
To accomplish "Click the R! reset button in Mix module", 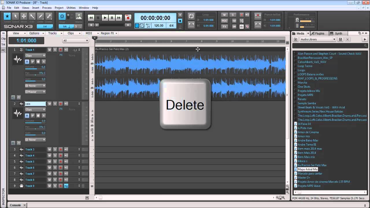I will [x=242, y=27].
